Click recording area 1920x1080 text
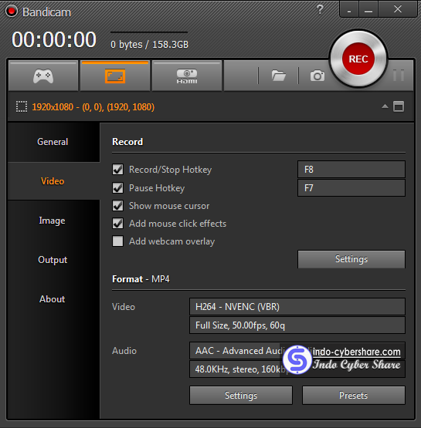The width and height of the screenshot is (421, 428). point(93,107)
